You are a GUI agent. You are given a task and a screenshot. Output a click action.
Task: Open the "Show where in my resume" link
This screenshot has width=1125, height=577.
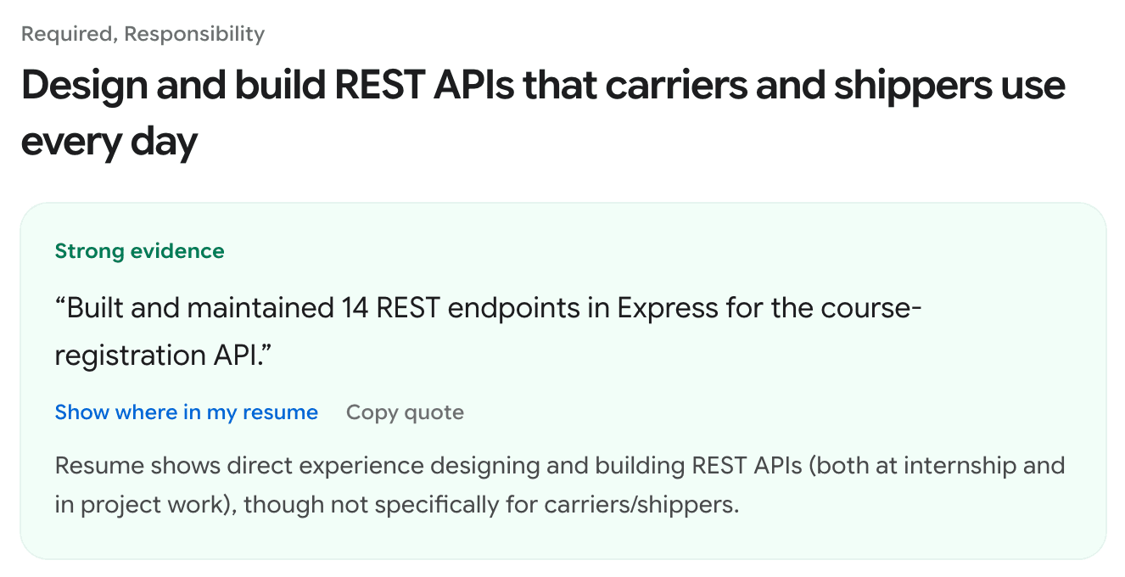[x=187, y=412]
